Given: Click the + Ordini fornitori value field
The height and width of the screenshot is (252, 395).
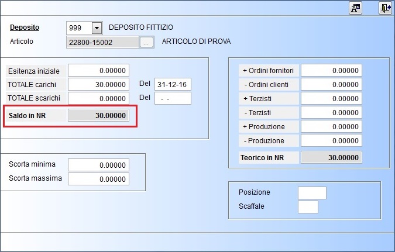Looking at the screenshot, I should click(x=331, y=71).
